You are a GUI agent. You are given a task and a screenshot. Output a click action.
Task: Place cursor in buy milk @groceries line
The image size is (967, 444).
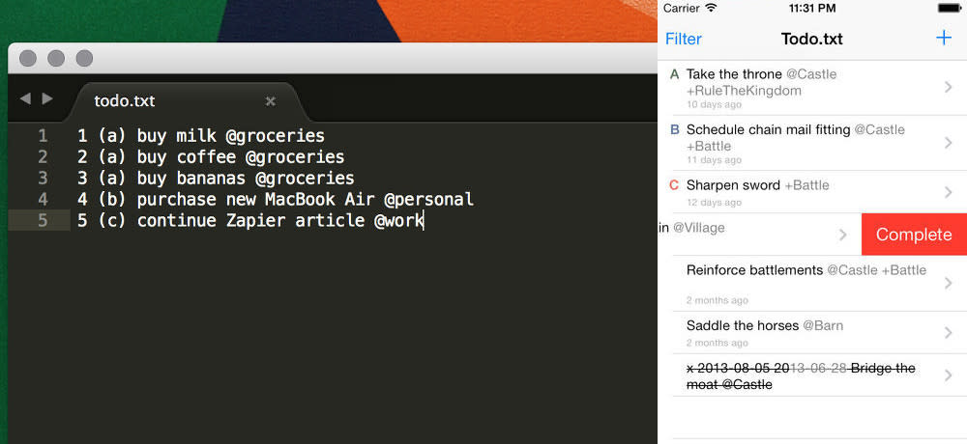point(201,135)
